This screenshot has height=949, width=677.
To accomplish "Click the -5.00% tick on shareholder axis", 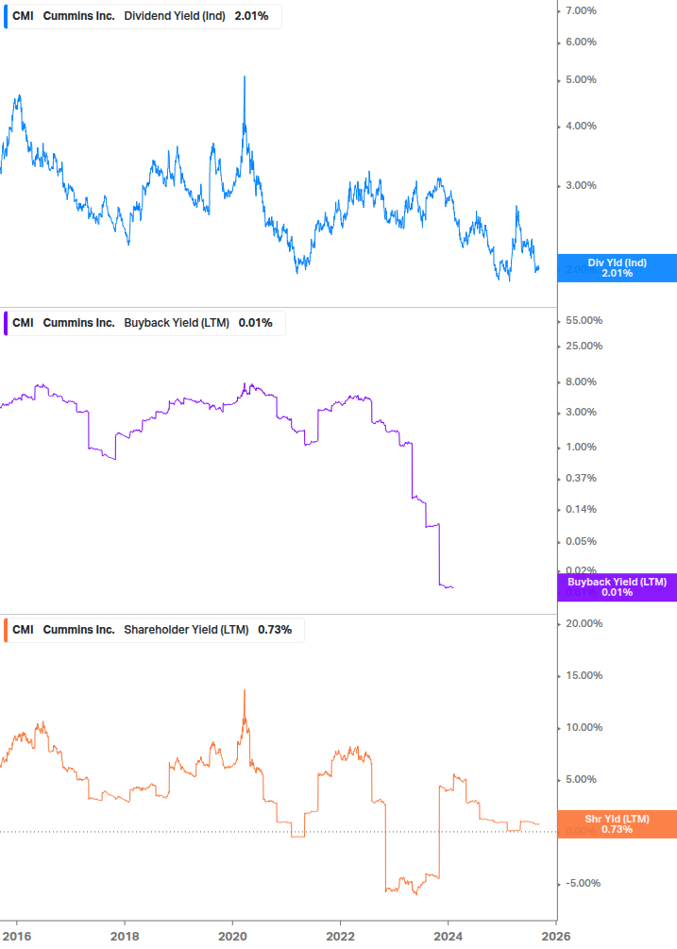I will coord(583,883).
